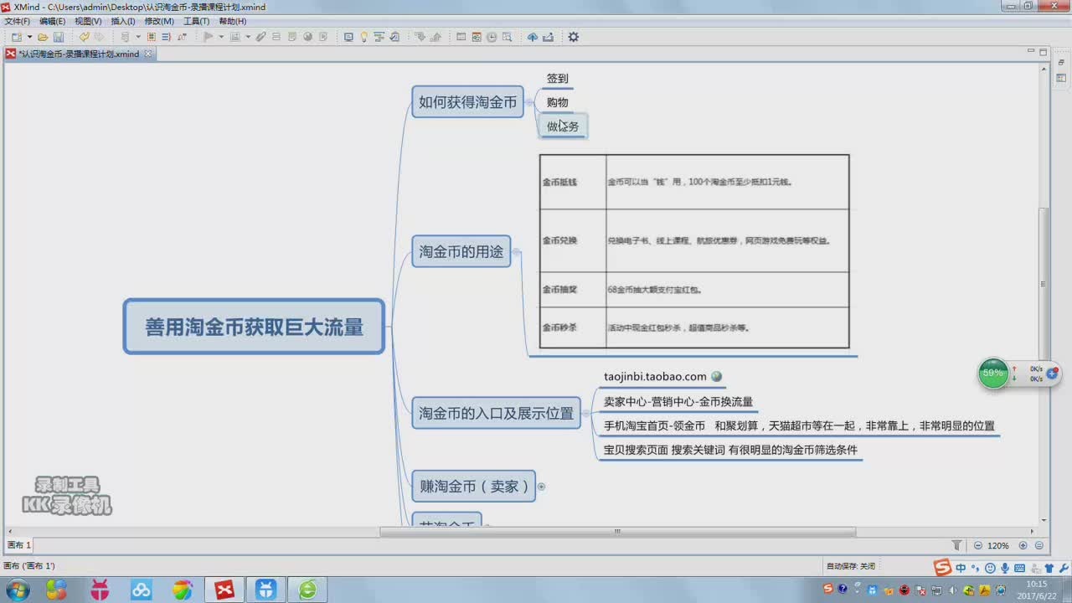
Task: Select the 淘金币的用途 topic
Action: [x=461, y=251]
